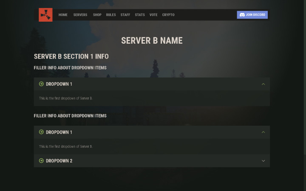Click the red Rust logo icon
Image resolution: width=306 pixels, height=191 pixels.
45,15
